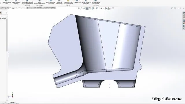Select the Область отрисовки tool

[x=59, y=2]
